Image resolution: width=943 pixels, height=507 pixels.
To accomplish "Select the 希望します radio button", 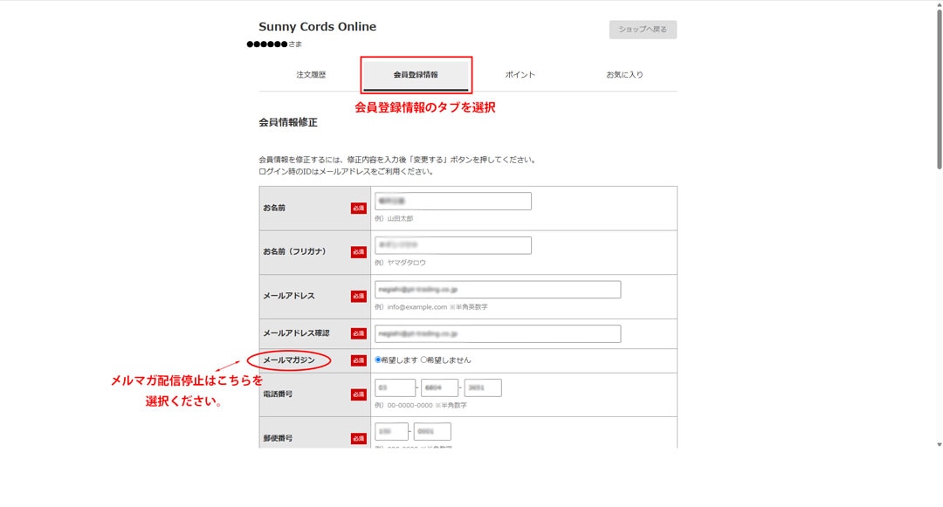I will click(x=378, y=360).
